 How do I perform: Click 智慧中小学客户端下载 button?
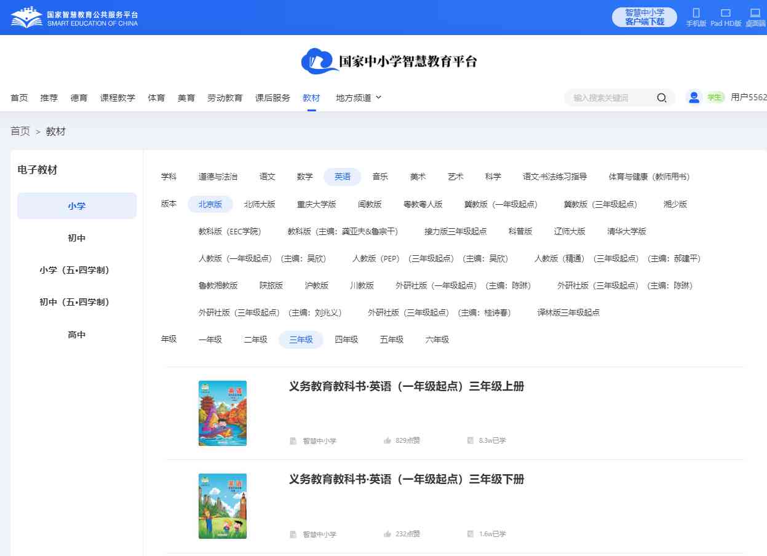[x=645, y=17]
